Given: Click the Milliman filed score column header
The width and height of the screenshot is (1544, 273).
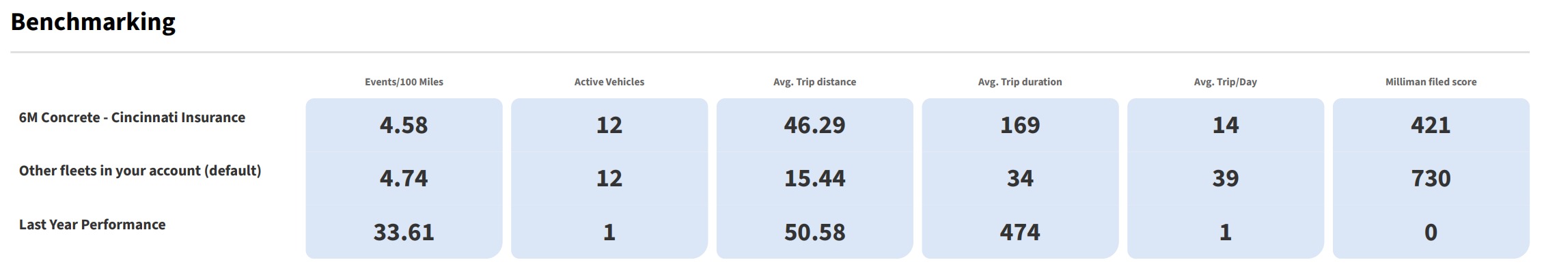Looking at the screenshot, I should coord(1431,82).
